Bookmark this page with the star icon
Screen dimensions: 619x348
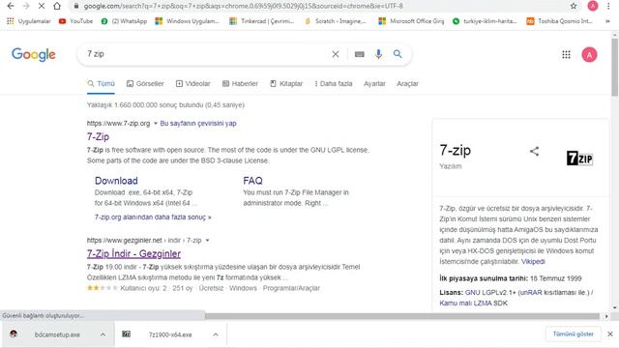pyautogui.click(x=574, y=6)
